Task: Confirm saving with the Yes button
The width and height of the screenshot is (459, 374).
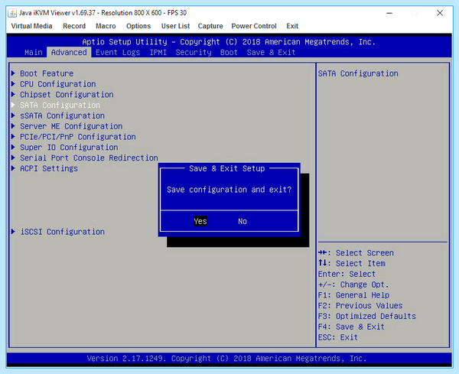Action: tap(200, 221)
